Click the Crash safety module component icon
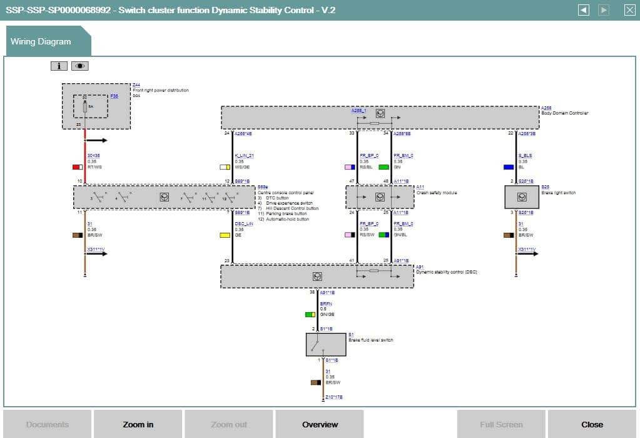 tap(380, 196)
